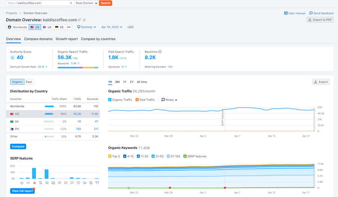The height and width of the screenshot is (197, 338).
Task: Click the orange Search button
Action: [x=106, y=3]
